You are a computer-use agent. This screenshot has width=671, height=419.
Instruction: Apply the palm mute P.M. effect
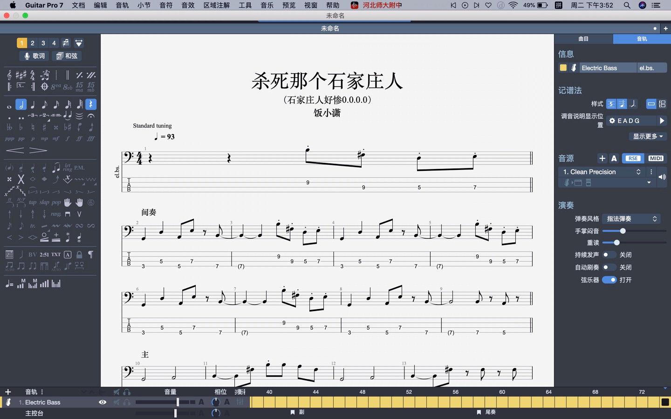point(79,168)
